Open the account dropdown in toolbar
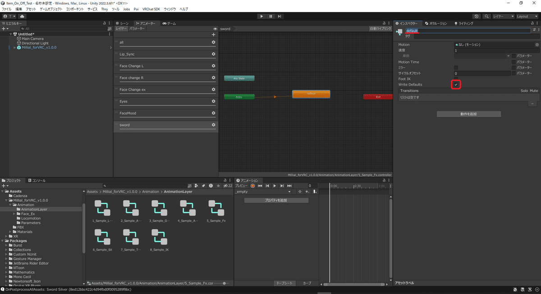 [9, 16]
